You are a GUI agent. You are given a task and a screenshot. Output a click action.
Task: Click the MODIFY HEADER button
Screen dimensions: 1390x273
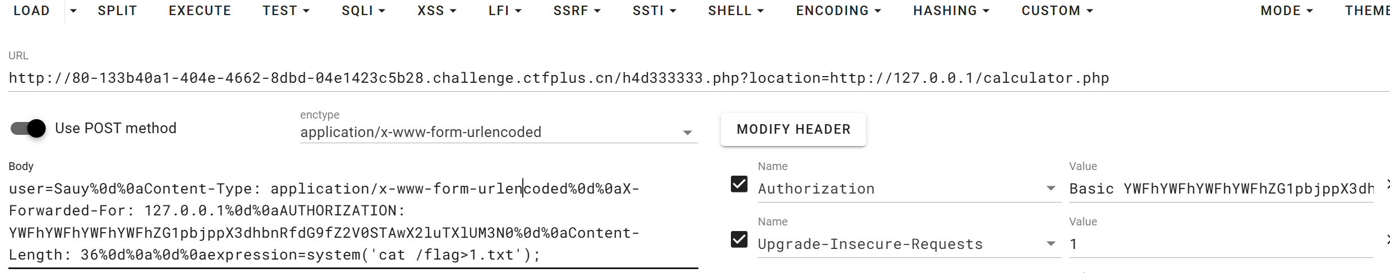[x=793, y=129]
